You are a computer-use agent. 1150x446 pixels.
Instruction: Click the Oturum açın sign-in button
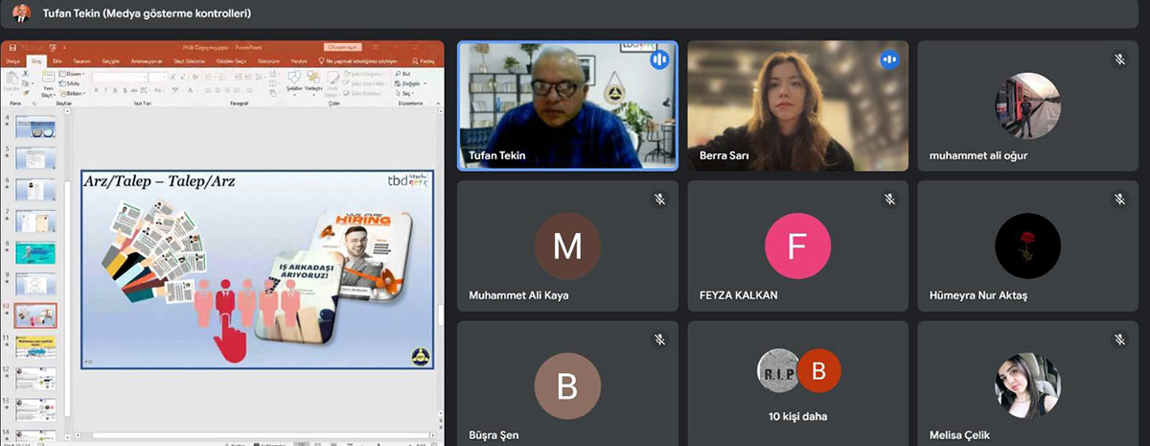[342, 46]
